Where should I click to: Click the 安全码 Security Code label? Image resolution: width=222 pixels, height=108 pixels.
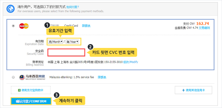[35, 52]
